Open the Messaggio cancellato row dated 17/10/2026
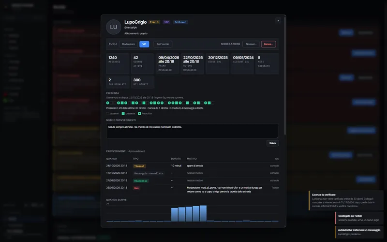The width and height of the screenshot is (387, 242). 193,173
